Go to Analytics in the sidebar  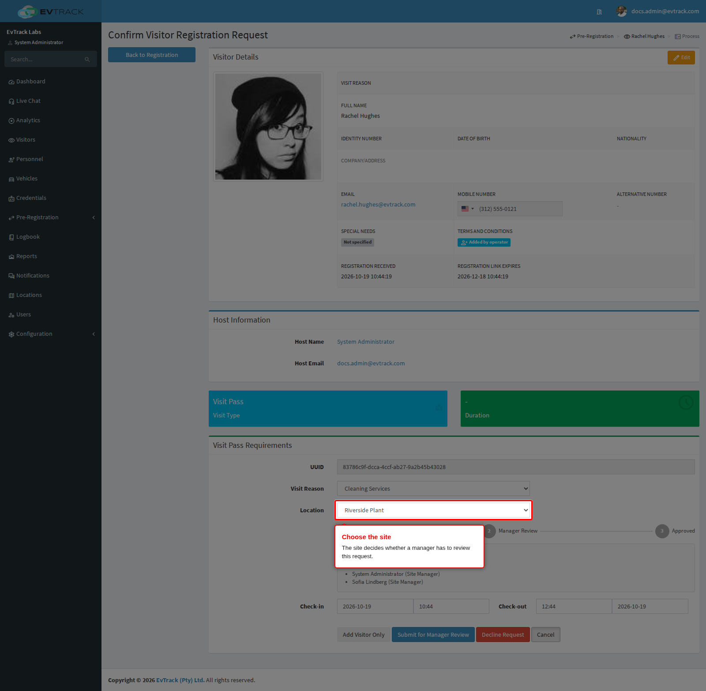coord(51,120)
